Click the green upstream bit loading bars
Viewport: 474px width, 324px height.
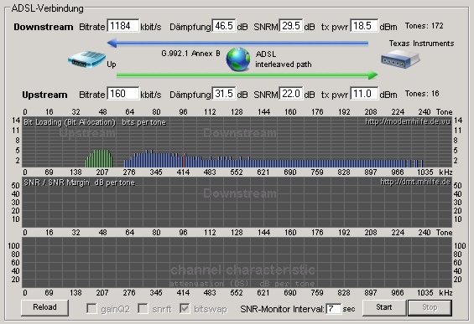pyautogui.click(x=99, y=158)
